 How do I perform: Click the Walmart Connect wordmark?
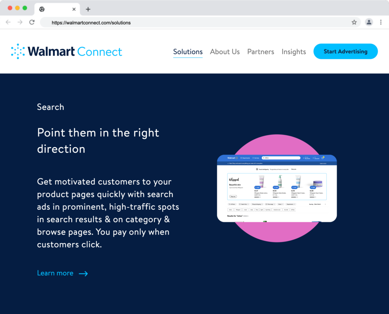click(x=75, y=52)
